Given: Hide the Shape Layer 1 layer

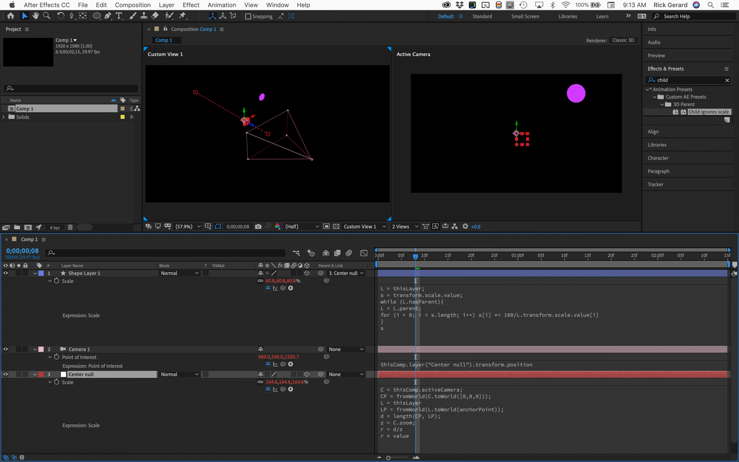Looking at the screenshot, I should pyautogui.click(x=6, y=273).
